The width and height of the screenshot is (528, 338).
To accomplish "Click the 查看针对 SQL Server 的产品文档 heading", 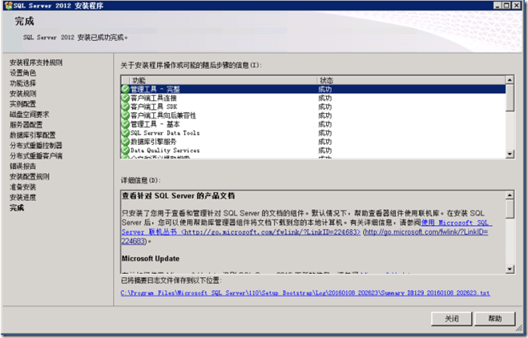I will click(178, 196).
